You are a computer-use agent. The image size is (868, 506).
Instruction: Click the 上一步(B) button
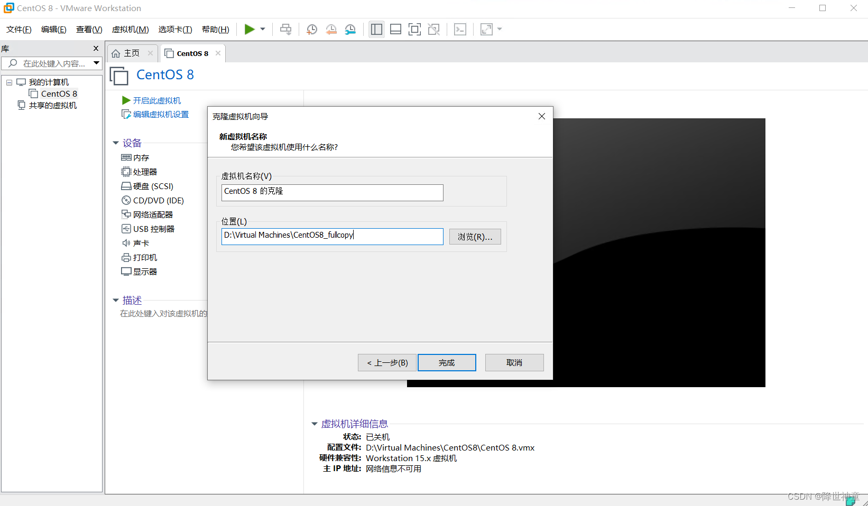(387, 362)
